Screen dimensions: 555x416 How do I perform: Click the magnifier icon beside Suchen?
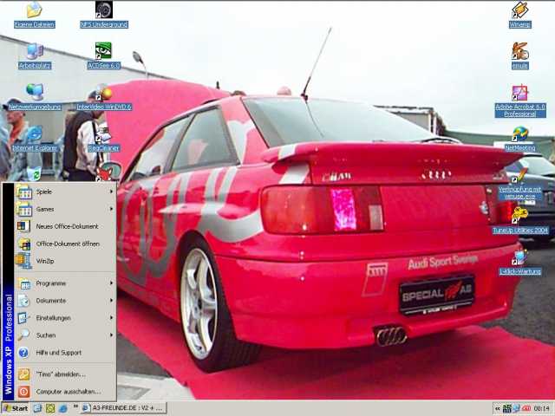click(23, 335)
